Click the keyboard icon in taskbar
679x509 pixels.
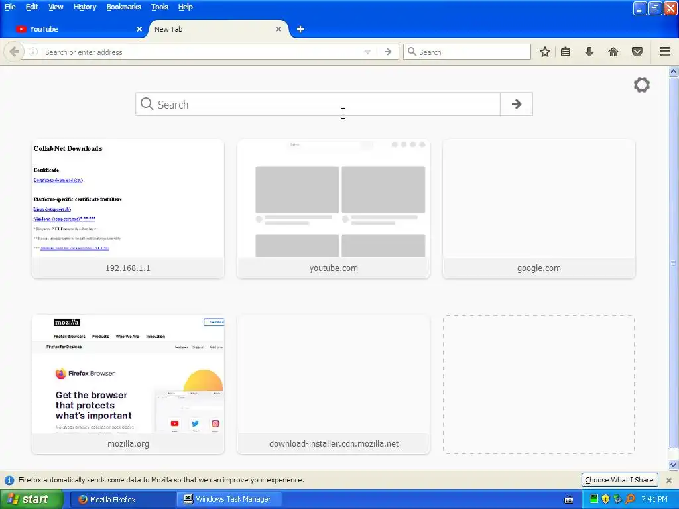coord(568,500)
